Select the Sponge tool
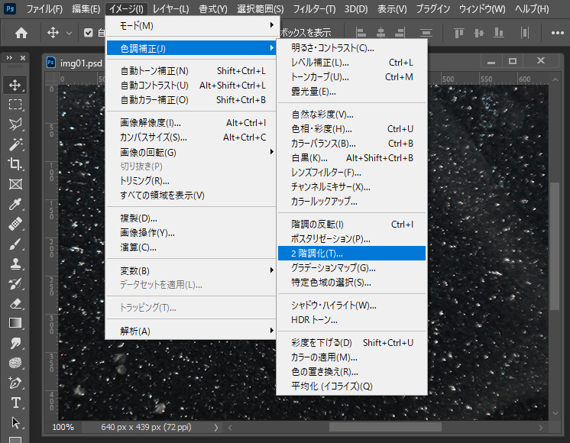The height and width of the screenshot is (443, 570). click(15, 363)
